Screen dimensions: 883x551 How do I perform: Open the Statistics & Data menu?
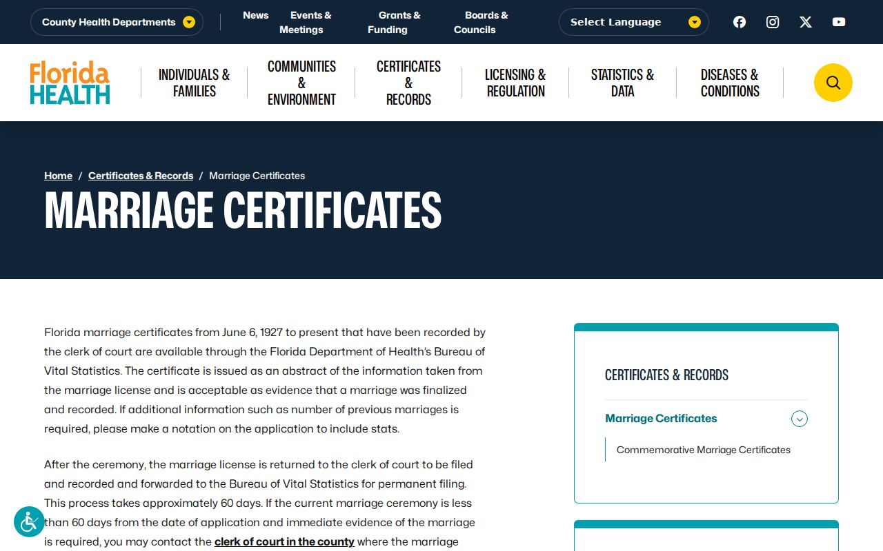pos(622,83)
